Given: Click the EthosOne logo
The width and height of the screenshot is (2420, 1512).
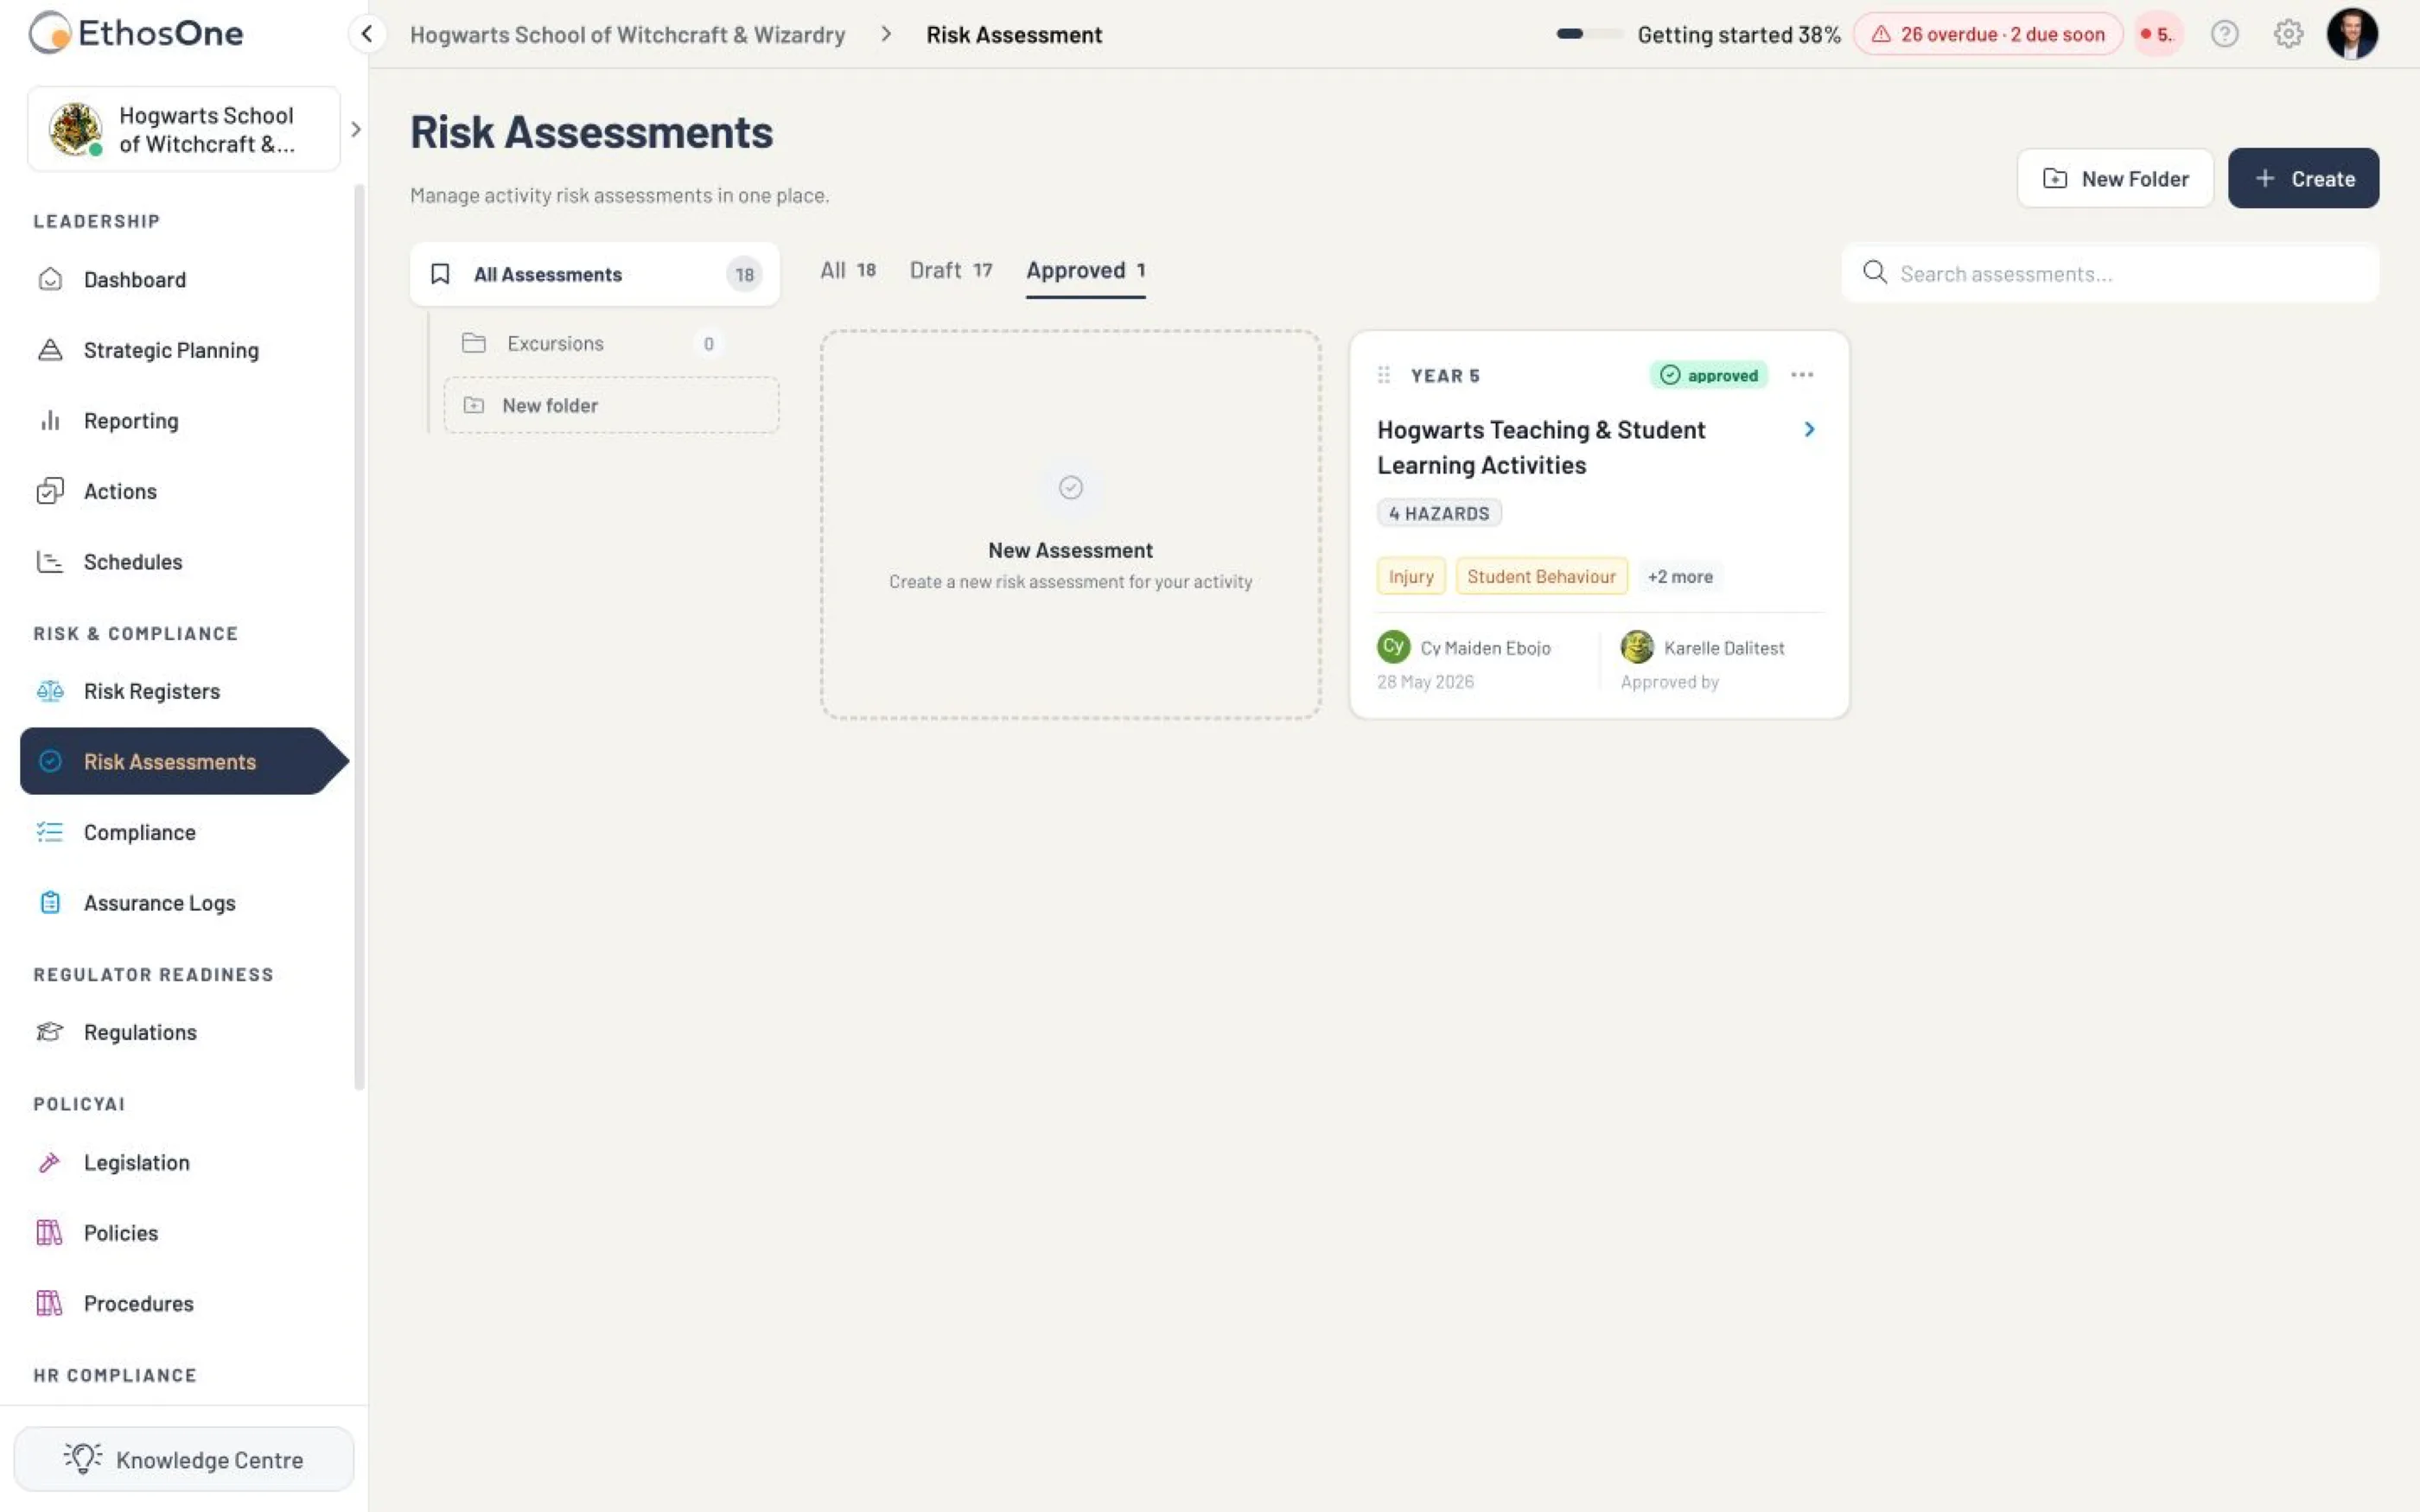Looking at the screenshot, I should click(x=136, y=33).
